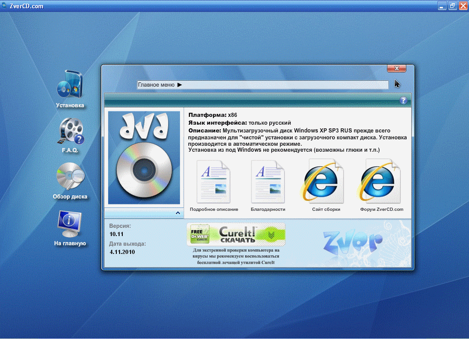Minimize the ZverCD.com window
This screenshot has height=352, width=469.
442,6
